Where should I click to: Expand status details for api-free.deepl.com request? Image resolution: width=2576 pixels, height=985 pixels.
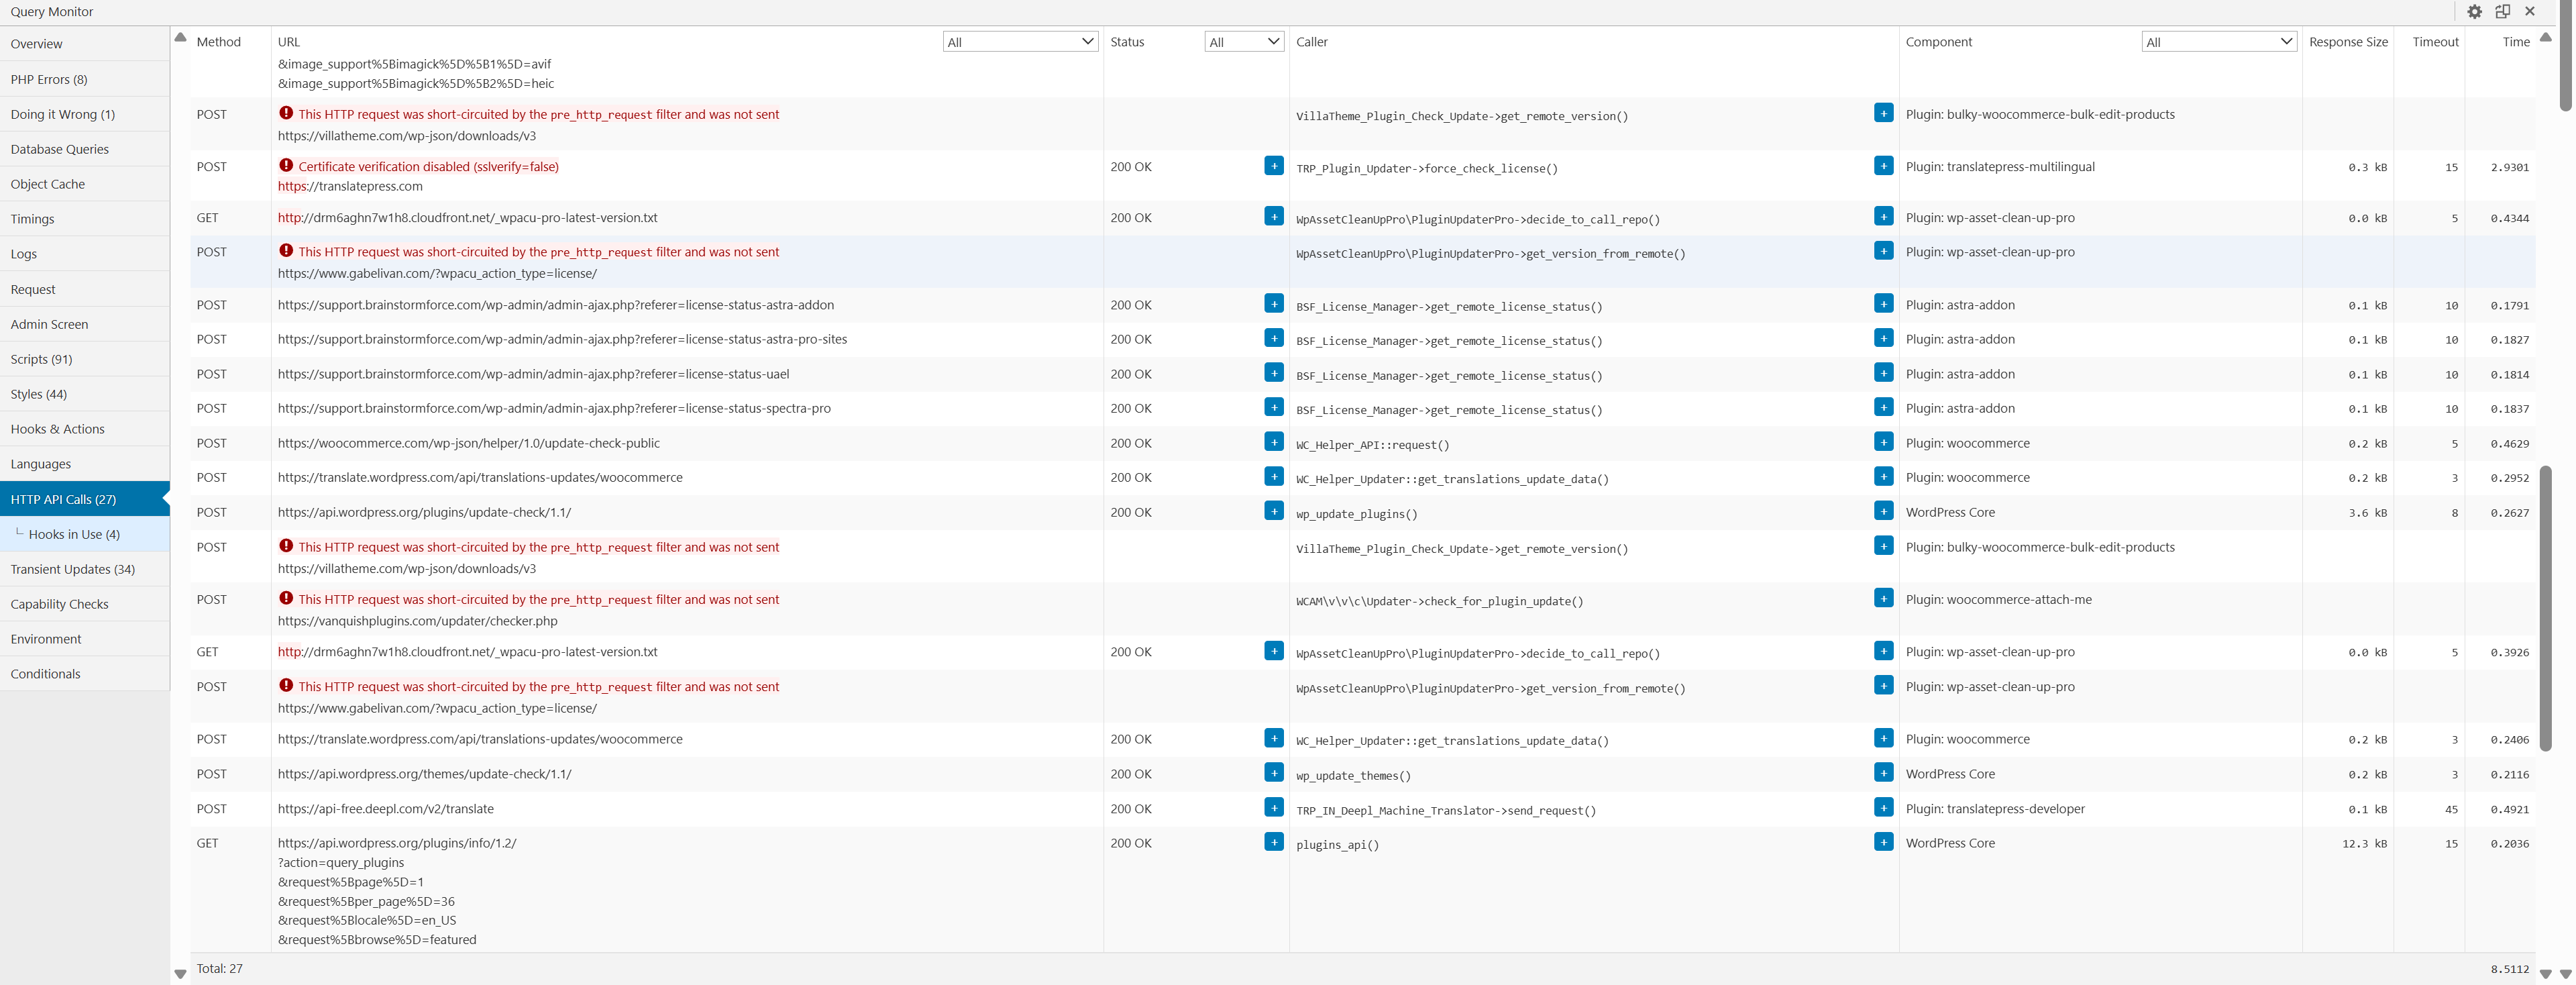click(1273, 807)
